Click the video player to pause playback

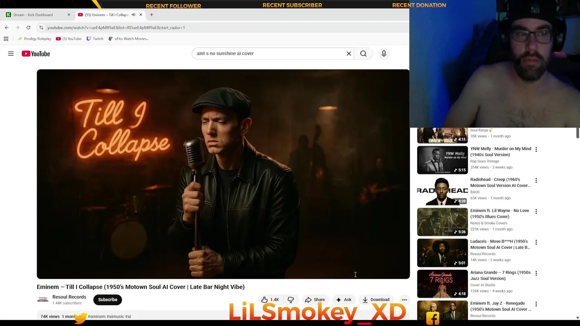tap(223, 174)
